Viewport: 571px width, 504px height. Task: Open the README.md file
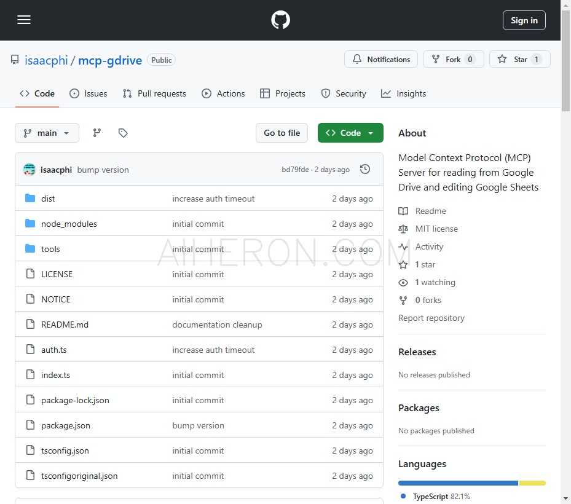65,324
